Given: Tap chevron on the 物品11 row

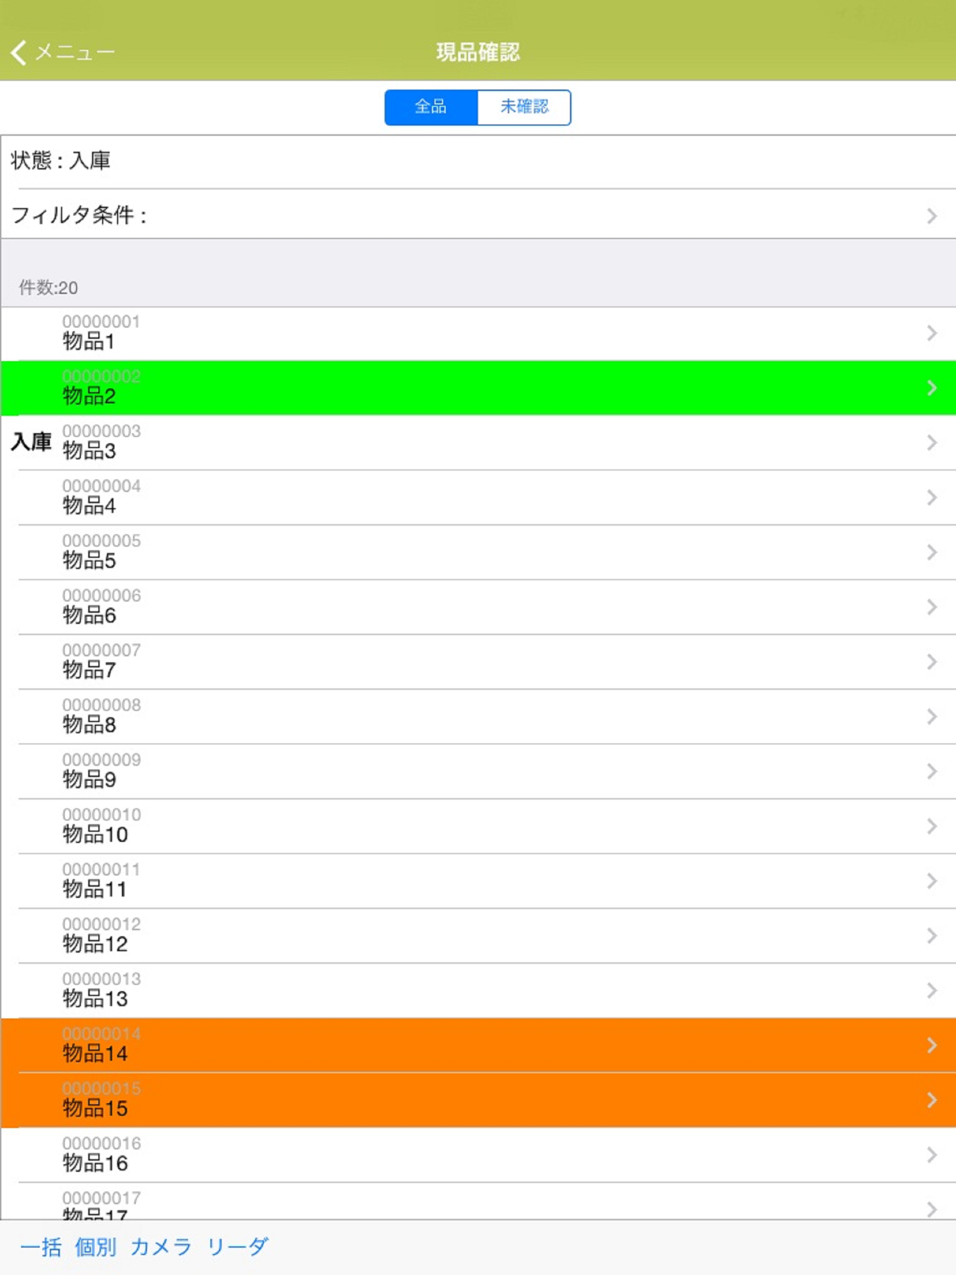Looking at the screenshot, I should (x=932, y=881).
